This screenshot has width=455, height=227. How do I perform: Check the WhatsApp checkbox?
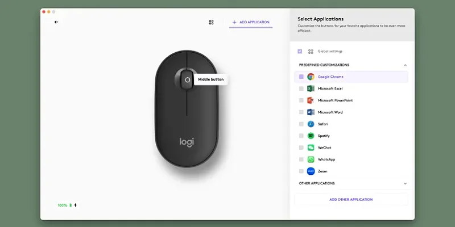(301, 159)
